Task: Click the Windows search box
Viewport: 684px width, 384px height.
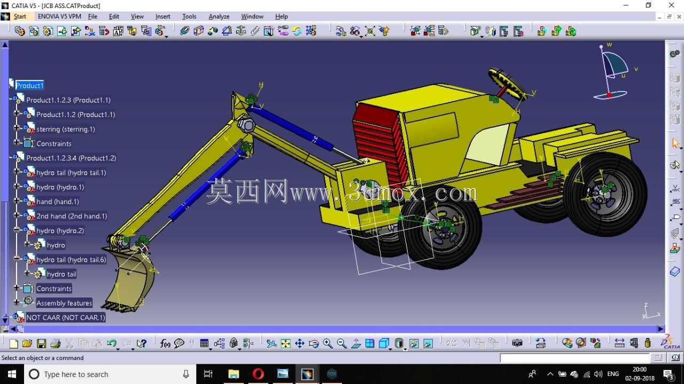Action: 109,374
